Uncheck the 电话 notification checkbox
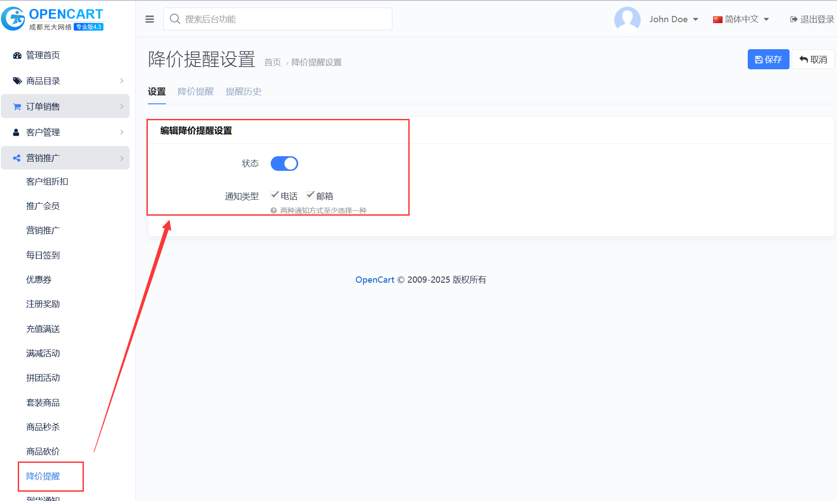This screenshot has width=837, height=501. 275,195
